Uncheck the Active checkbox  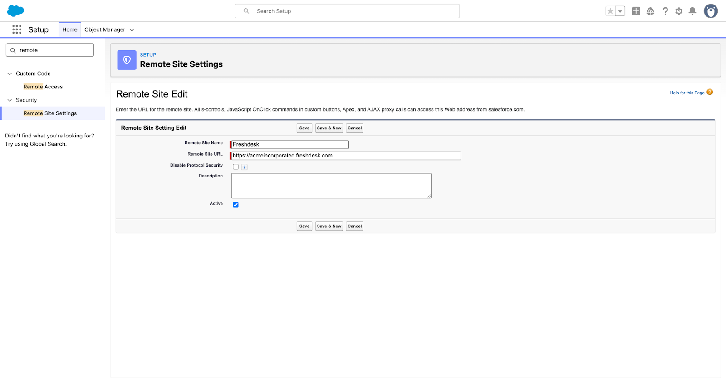[235, 205]
